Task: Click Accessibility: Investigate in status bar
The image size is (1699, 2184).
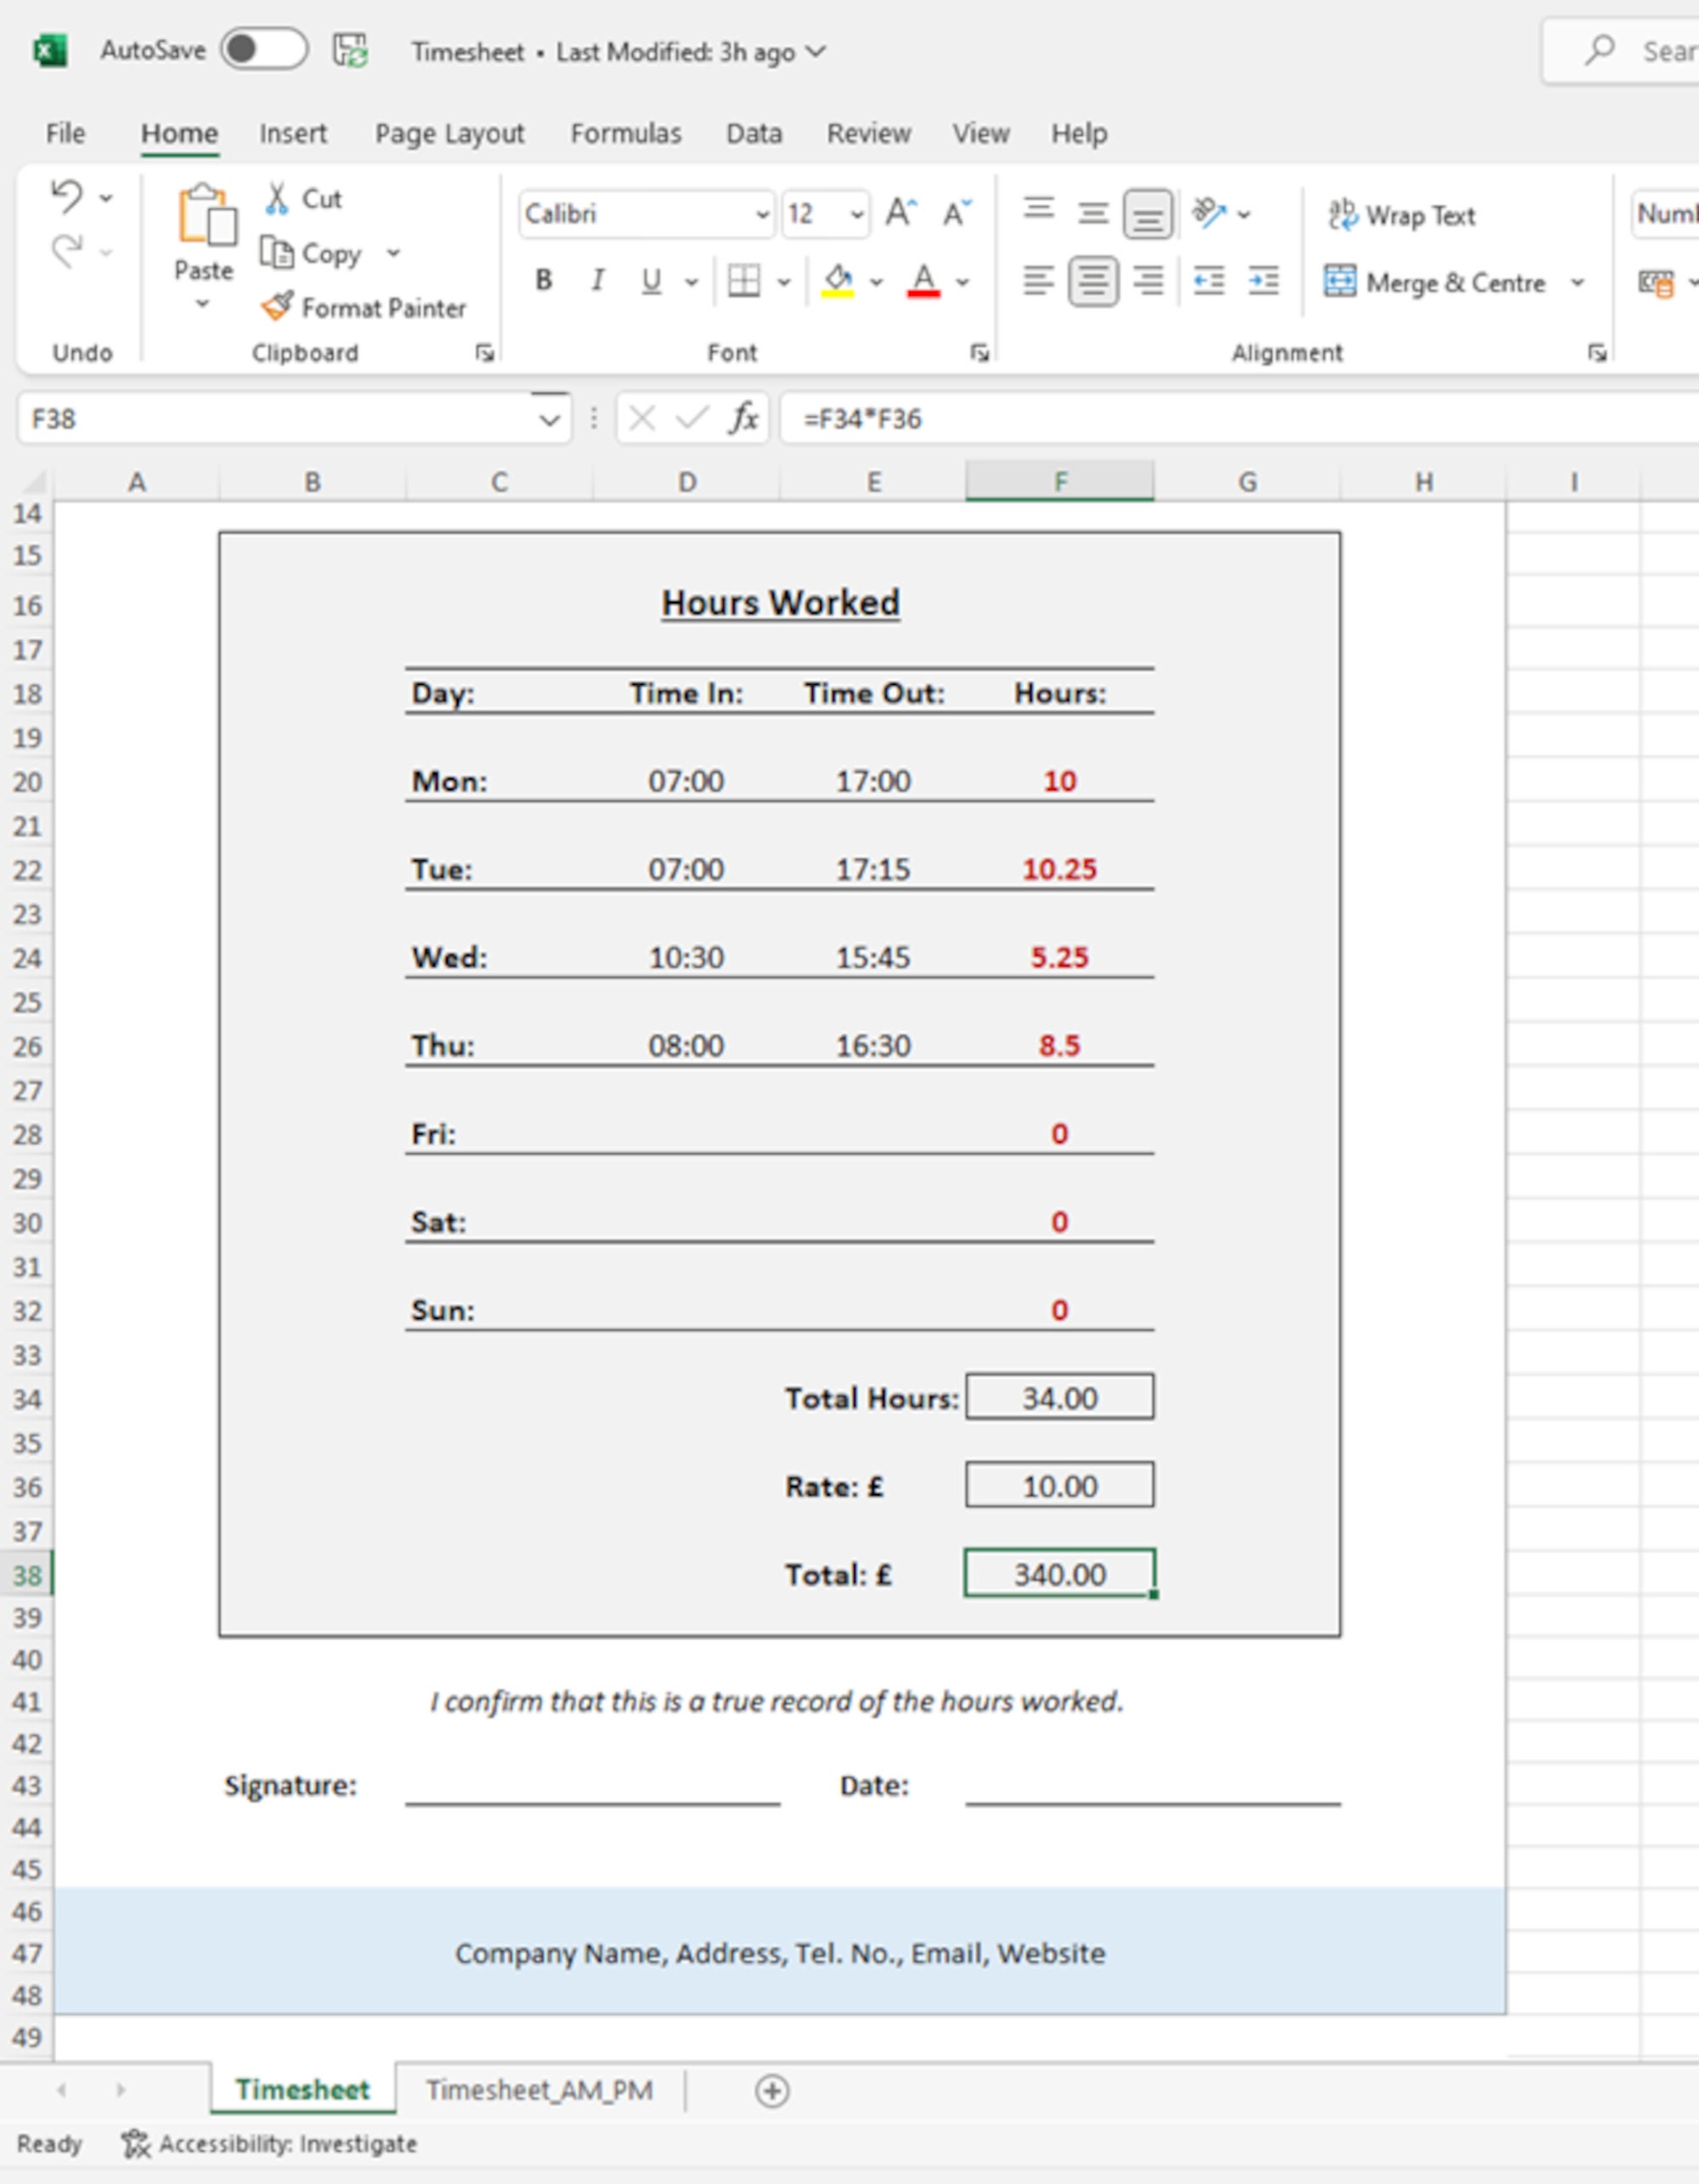Action: [x=270, y=2144]
